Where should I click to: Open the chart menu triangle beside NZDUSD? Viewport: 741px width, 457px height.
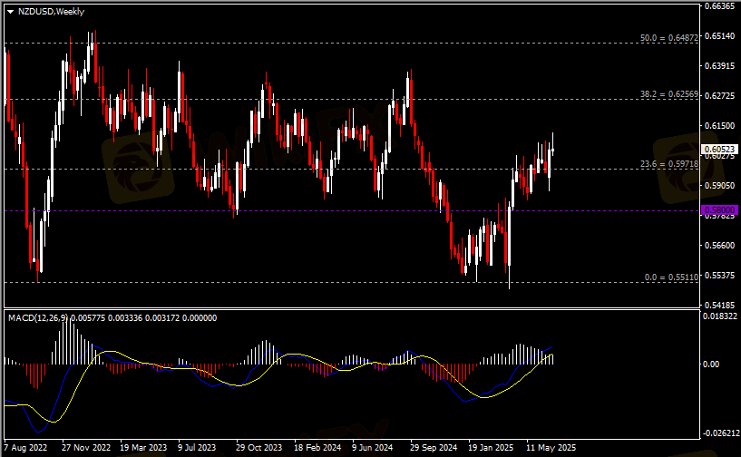coord(10,11)
